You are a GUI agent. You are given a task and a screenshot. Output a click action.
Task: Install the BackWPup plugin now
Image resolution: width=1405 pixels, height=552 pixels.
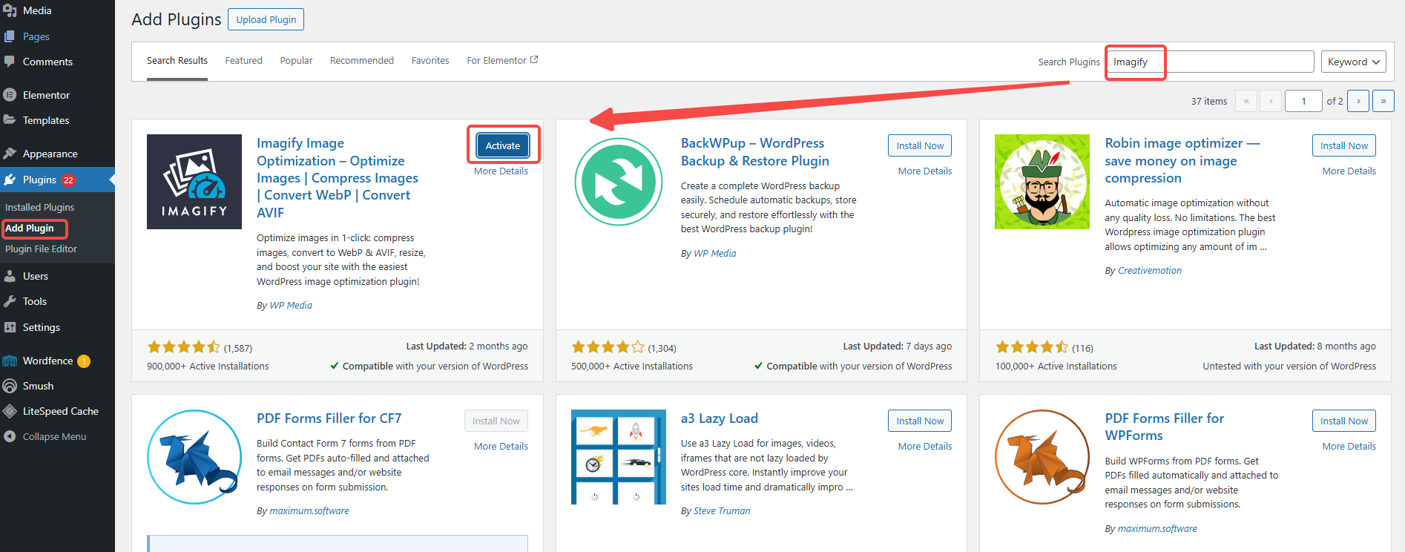click(x=919, y=145)
